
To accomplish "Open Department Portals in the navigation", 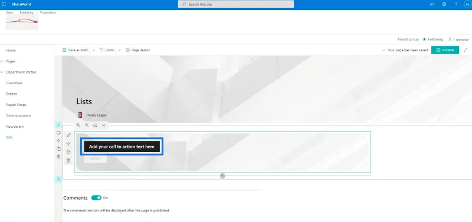I will pos(21,72).
